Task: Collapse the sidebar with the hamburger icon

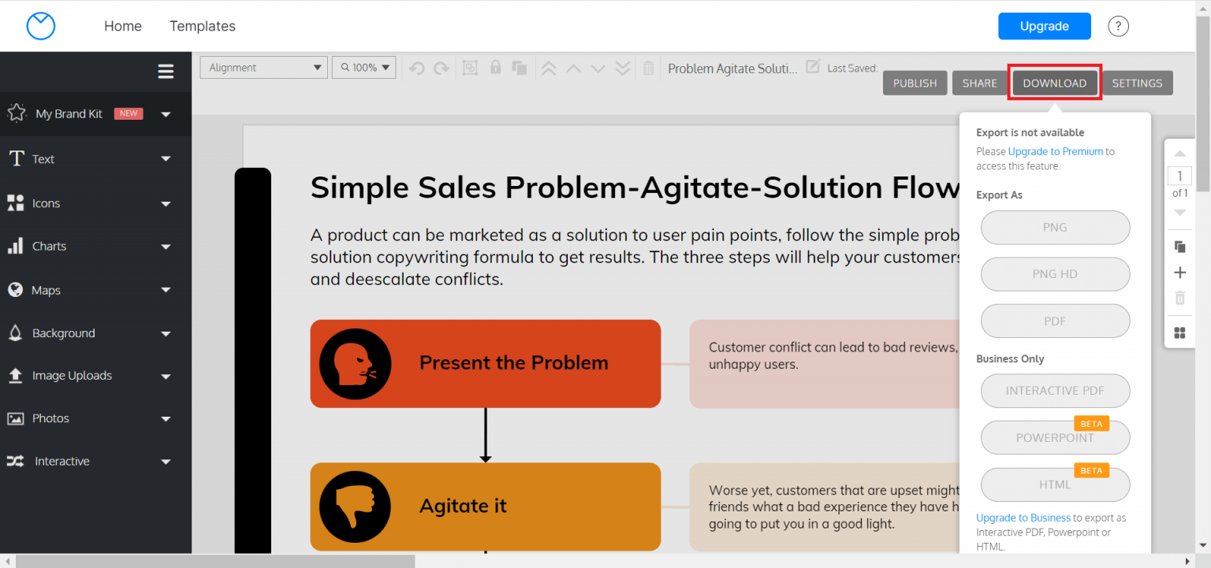Action: pyautogui.click(x=166, y=71)
